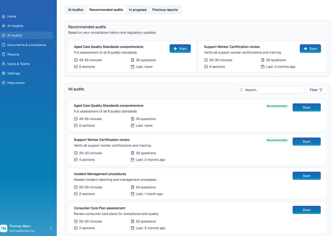Select the Recommended audits tab
Viewport: 334px width, 236px height.
(x=106, y=10)
